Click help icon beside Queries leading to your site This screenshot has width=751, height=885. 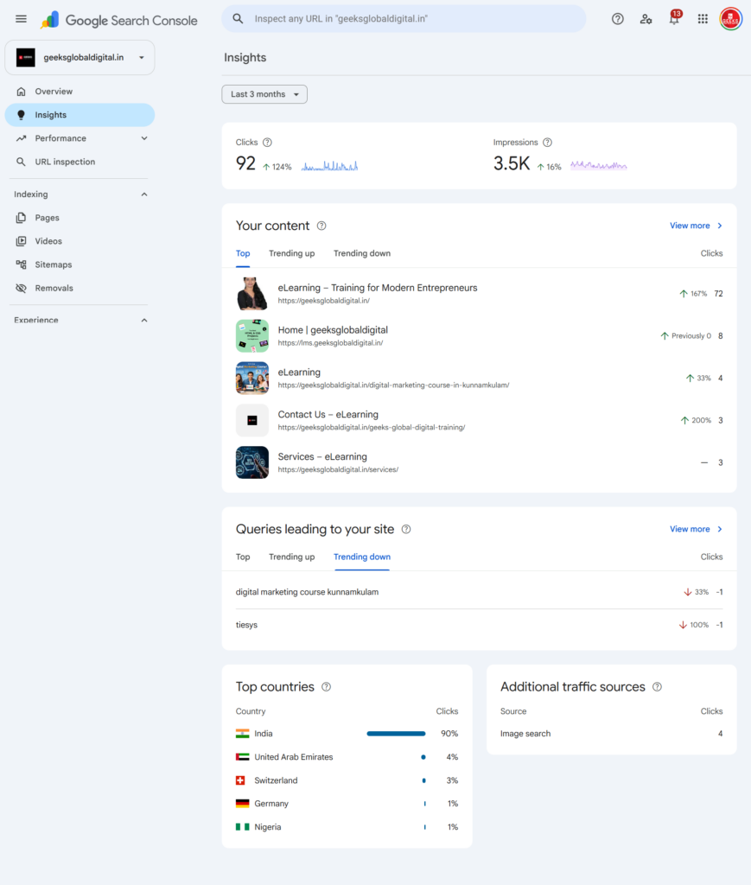coord(406,530)
